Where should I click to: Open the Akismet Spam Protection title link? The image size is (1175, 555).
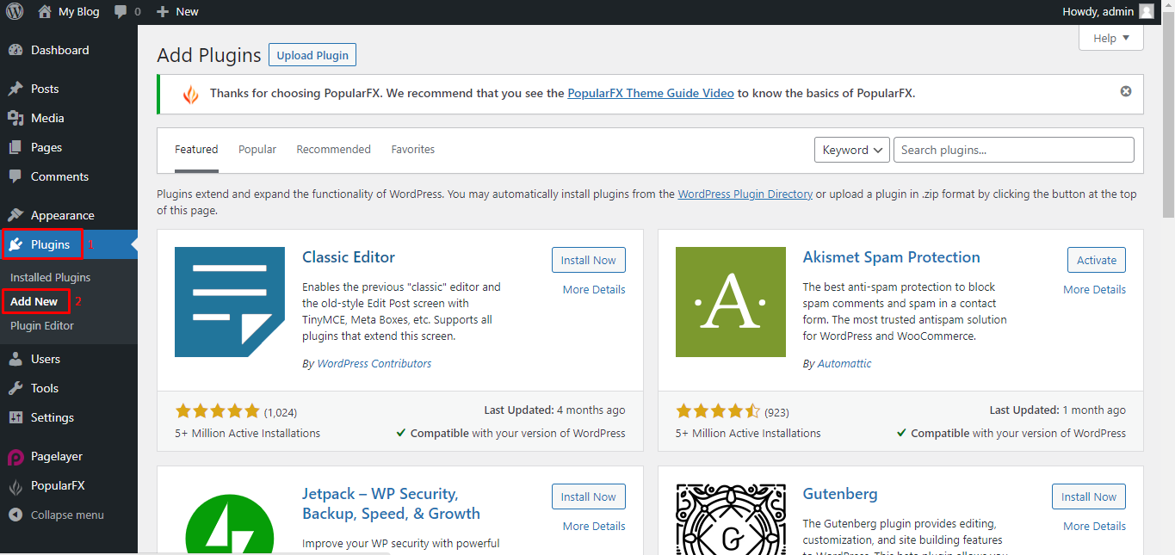891,257
